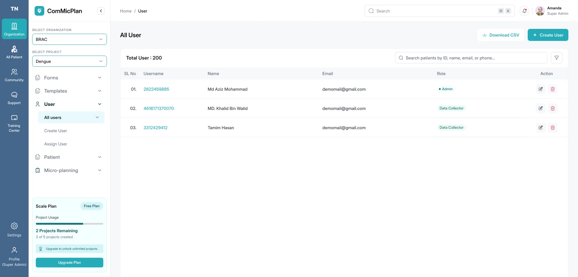The width and height of the screenshot is (578, 277).
Task: Open username link 2822459885
Action: pyautogui.click(x=156, y=89)
